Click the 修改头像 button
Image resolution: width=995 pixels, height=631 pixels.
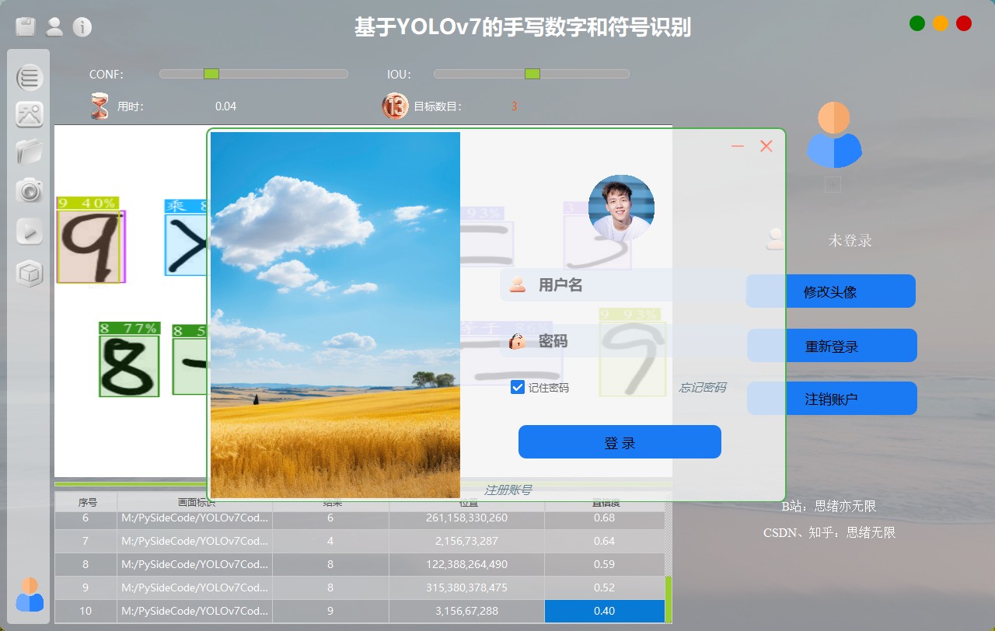coord(831,291)
